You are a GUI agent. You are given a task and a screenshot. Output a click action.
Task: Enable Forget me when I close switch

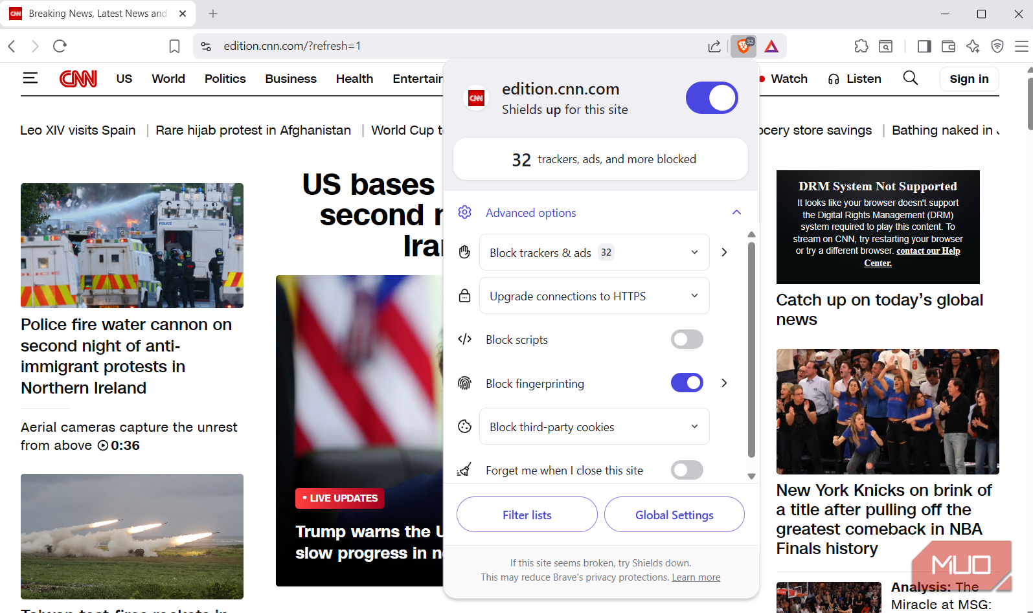click(x=687, y=470)
